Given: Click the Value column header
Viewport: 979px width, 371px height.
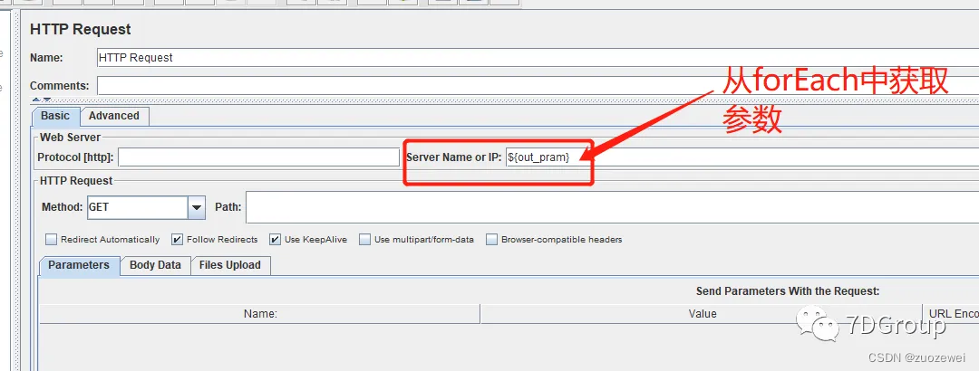Looking at the screenshot, I should click(x=701, y=314).
